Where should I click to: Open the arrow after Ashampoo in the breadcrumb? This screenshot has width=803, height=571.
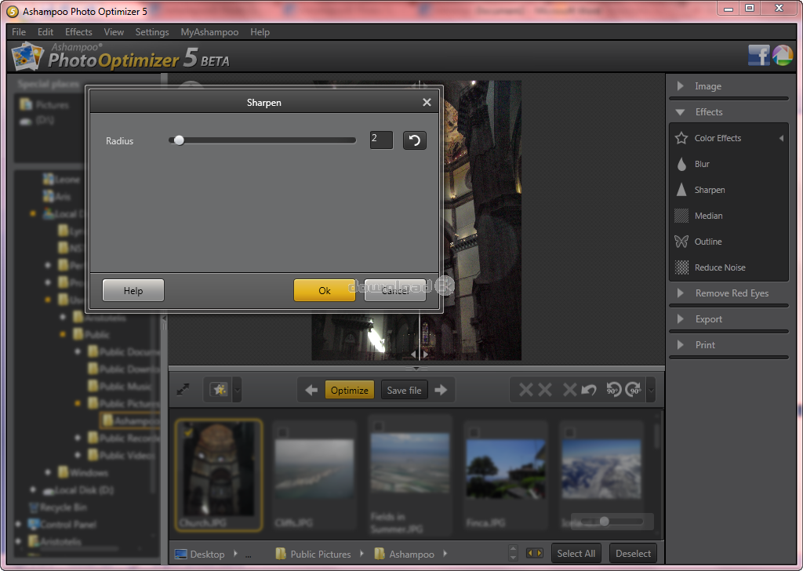(x=445, y=554)
